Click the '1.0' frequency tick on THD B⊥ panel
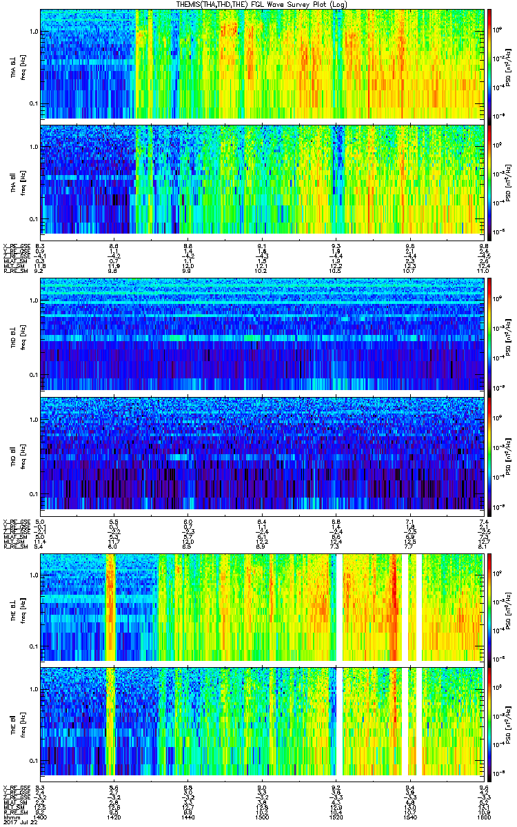This screenshot has height=827, width=517. (x=32, y=301)
